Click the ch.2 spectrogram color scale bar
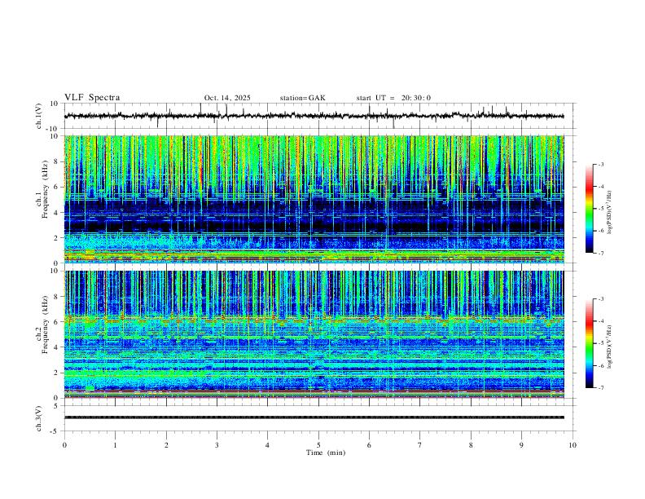 pyautogui.click(x=590, y=343)
